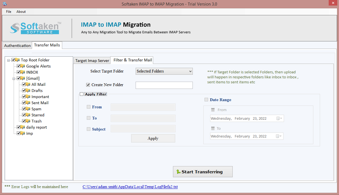Uncheck the Top Root Folder checkbox
The width and height of the screenshot is (339, 195).
point(13,60)
